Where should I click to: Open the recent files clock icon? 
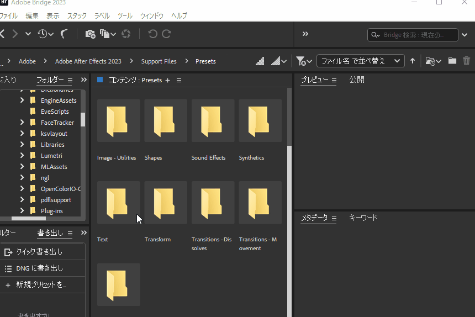43,34
